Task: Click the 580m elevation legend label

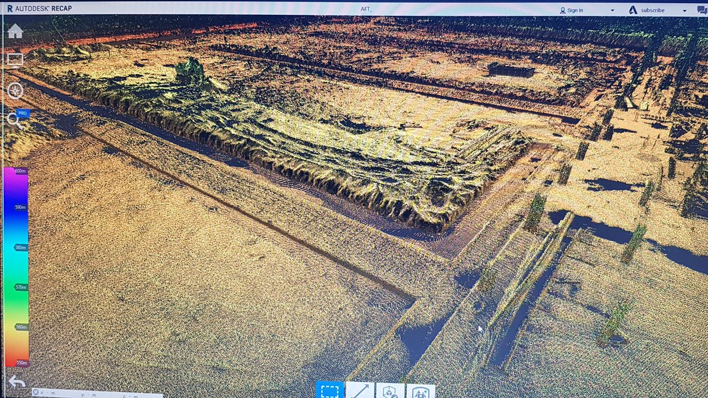Action: point(21,247)
